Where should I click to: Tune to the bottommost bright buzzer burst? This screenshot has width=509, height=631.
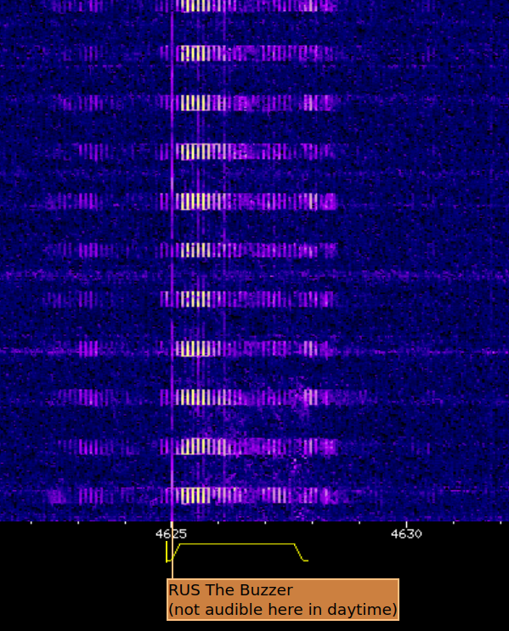tap(250, 496)
